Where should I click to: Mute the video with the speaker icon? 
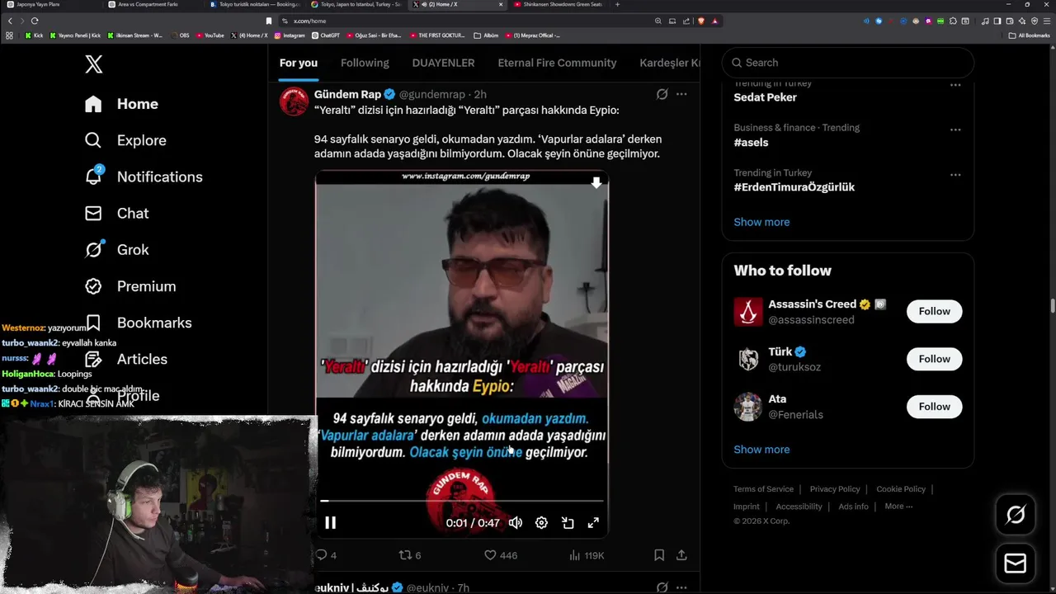pyautogui.click(x=516, y=522)
